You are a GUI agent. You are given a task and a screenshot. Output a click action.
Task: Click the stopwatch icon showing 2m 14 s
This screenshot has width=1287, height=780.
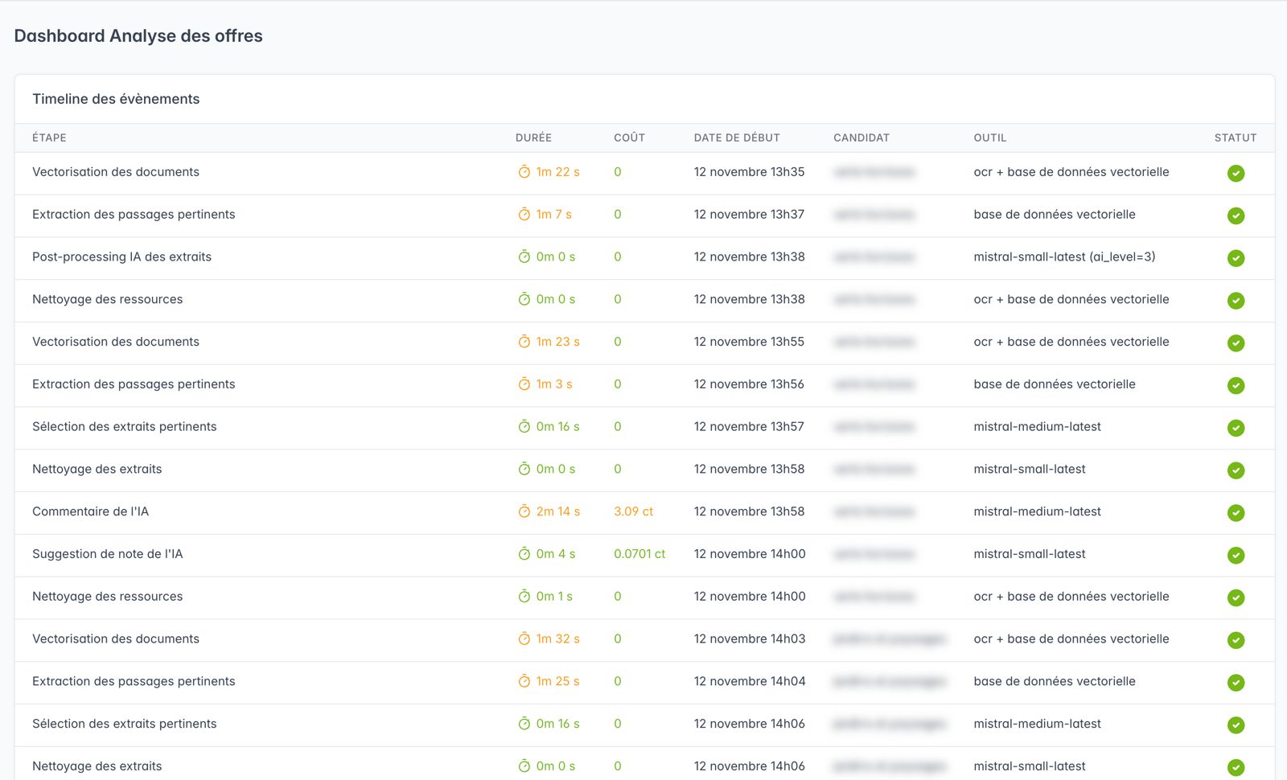click(x=524, y=511)
